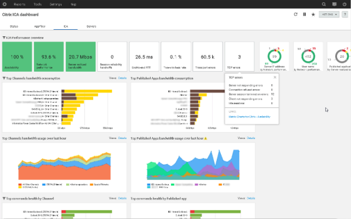Image resolution: width=351 pixels, height=219 pixels.
Task: Click the Server session termination errors row
Action: [x=251, y=95]
